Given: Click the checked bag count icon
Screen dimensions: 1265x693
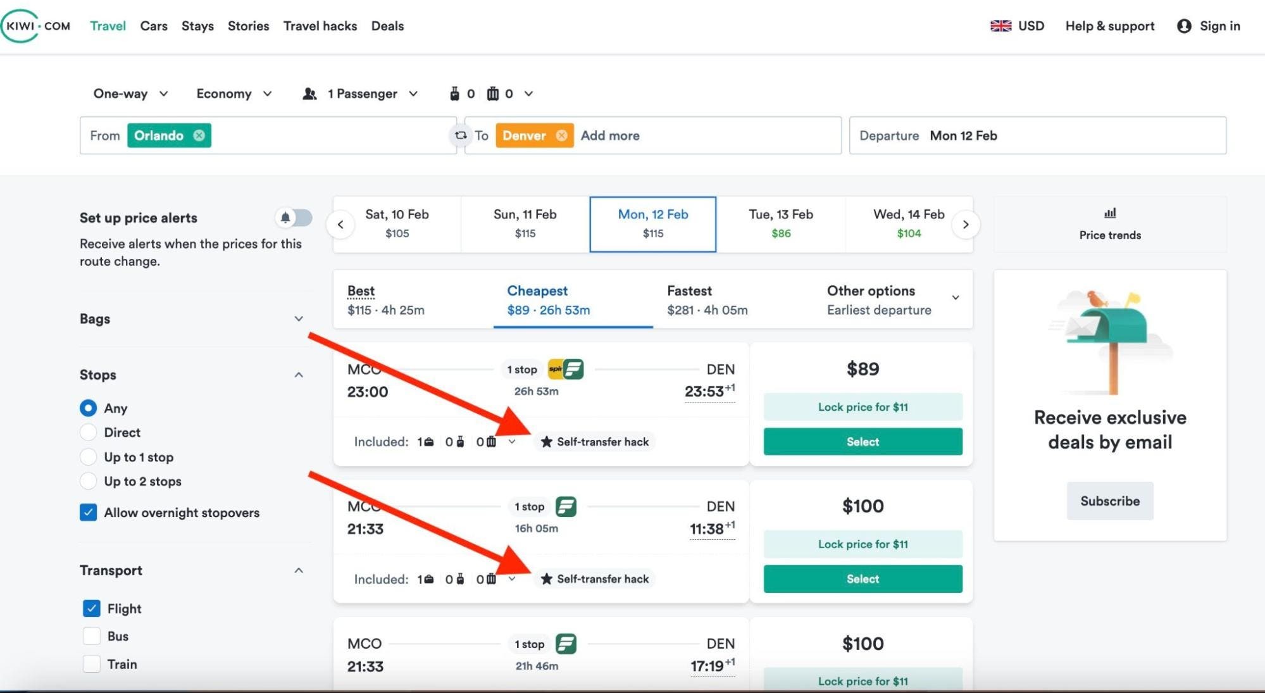Looking at the screenshot, I should (492, 94).
